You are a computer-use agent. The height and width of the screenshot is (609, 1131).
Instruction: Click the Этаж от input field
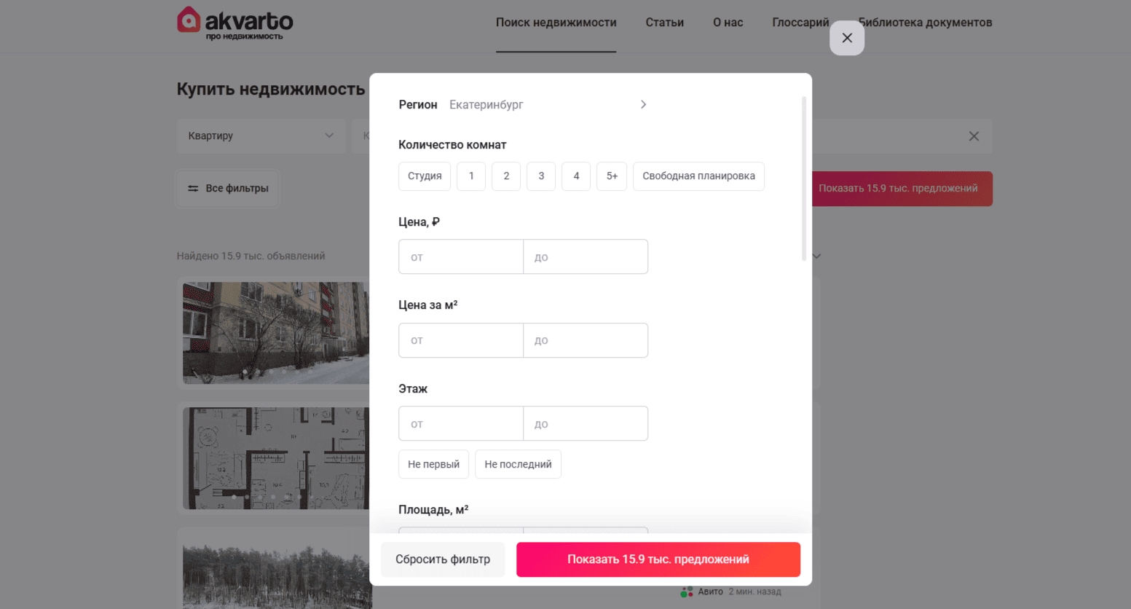tap(461, 423)
